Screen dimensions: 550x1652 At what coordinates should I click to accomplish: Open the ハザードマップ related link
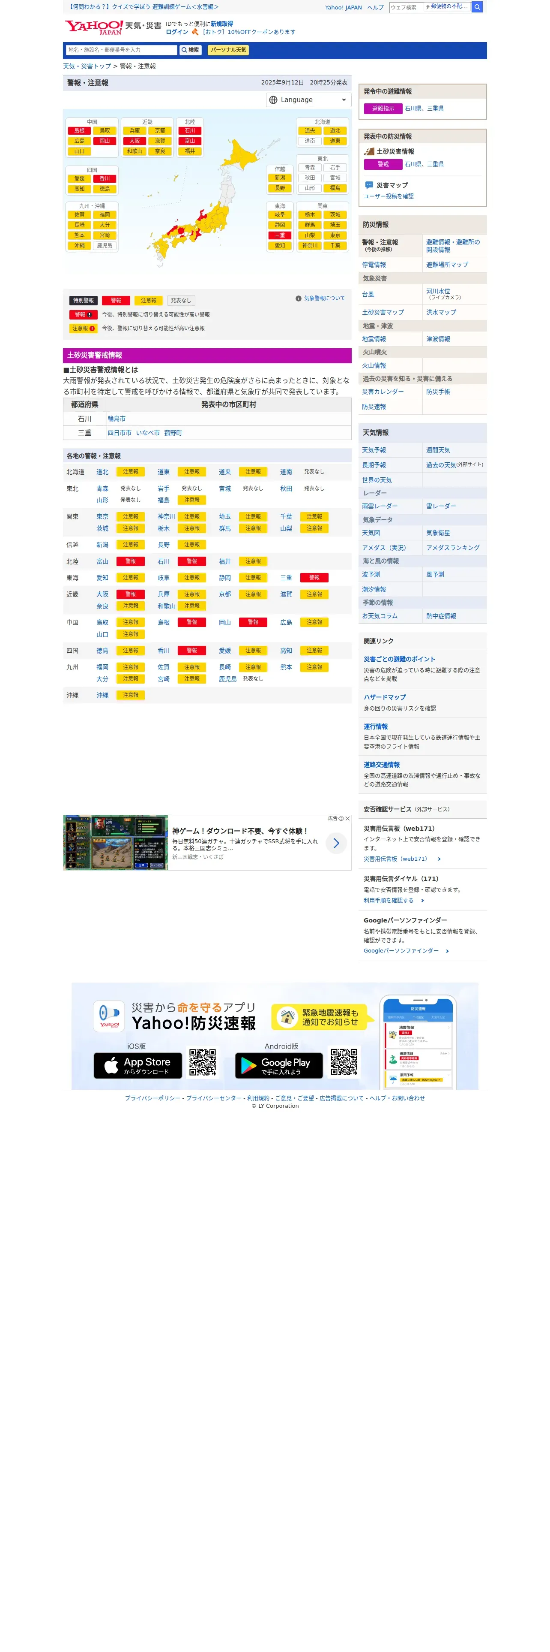pos(385,697)
